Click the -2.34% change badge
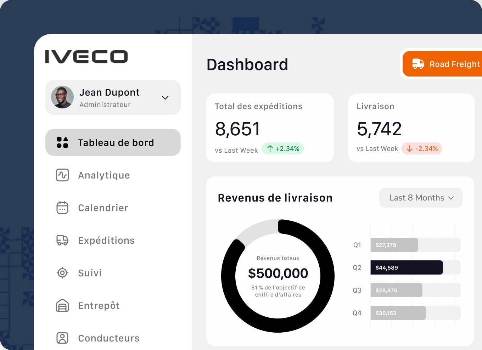Image resolution: width=482 pixels, height=350 pixels. click(422, 148)
